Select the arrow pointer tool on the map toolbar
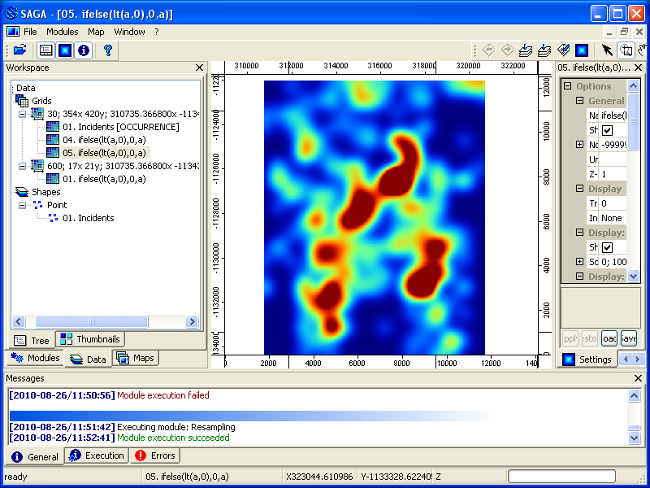 [x=606, y=50]
